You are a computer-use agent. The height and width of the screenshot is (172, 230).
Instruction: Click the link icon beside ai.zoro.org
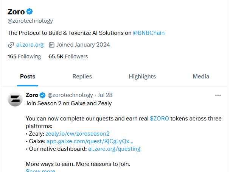(x=11, y=45)
